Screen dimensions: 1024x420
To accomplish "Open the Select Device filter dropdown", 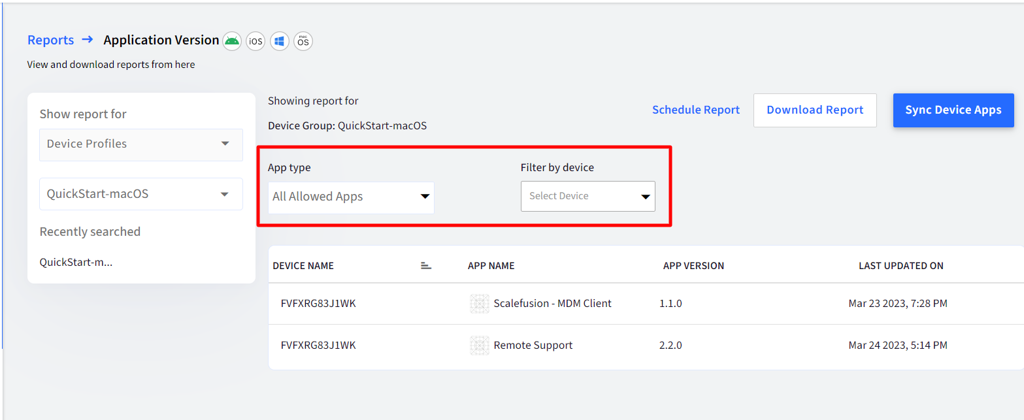I will [x=588, y=196].
